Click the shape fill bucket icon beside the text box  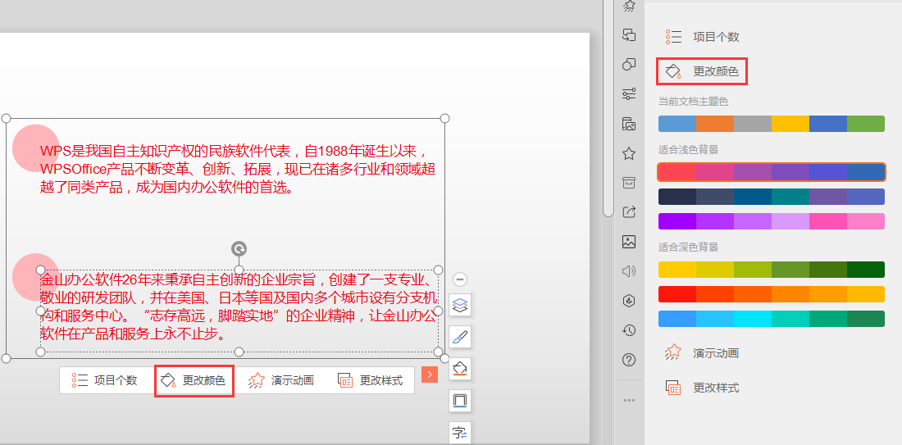tap(460, 369)
